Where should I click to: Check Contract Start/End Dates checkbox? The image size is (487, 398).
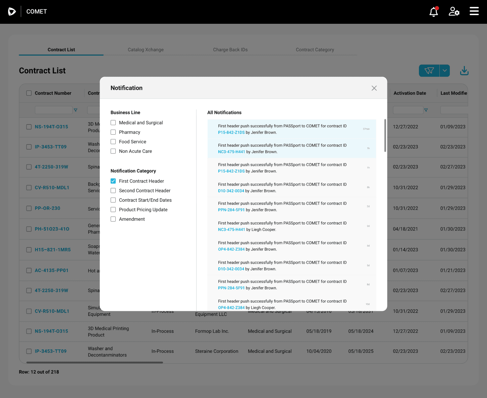113,200
